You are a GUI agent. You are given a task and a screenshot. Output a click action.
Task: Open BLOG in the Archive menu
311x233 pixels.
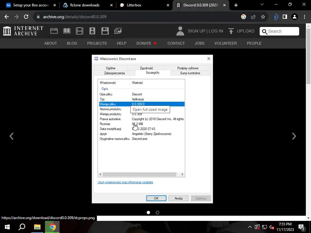[x=72, y=43]
